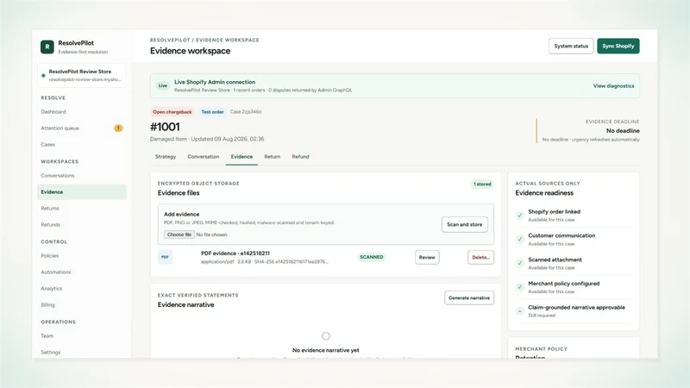The image size is (690, 388).
Task: Click the ResolvePilot R logo icon
Action: click(47, 47)
